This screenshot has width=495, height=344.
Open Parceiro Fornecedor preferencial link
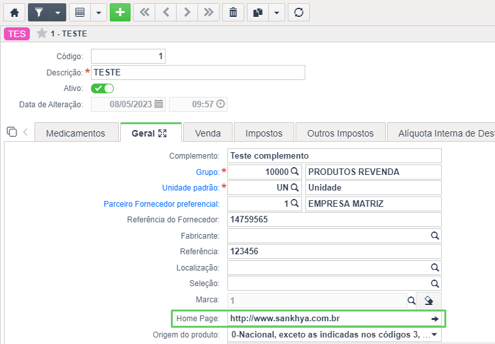[x=161, y=204]
